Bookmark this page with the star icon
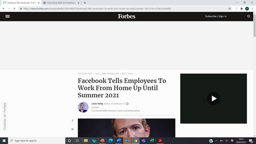Image resolution: width=256 pixels, height=144 pixels. (x=229, y=9)
